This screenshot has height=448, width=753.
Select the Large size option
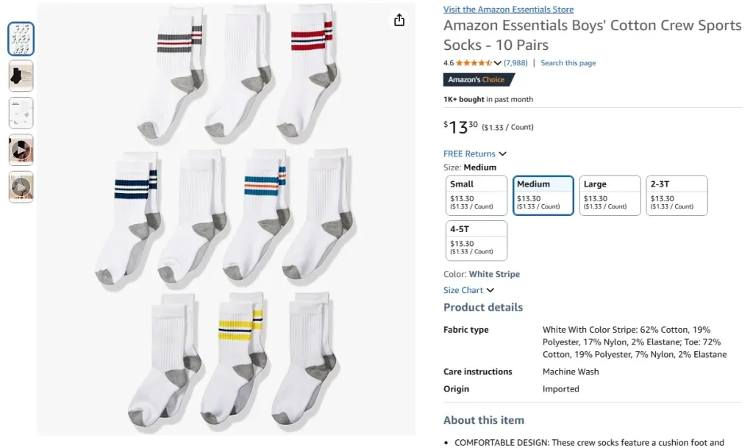click(610, 195)
